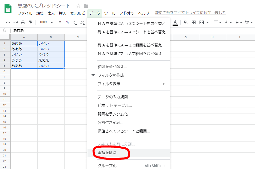Choose sort range by column A, A→Z
Viewport: 255px width, 169px height.
[x=129, y=45]
